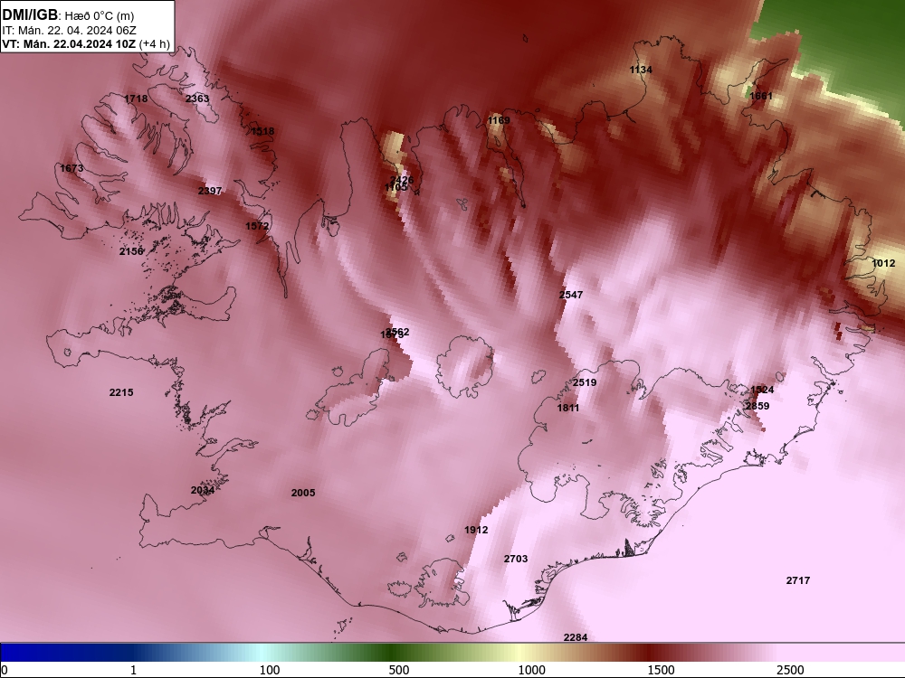Select the 1169 value label
905x678 pixels.
point(499,120)
